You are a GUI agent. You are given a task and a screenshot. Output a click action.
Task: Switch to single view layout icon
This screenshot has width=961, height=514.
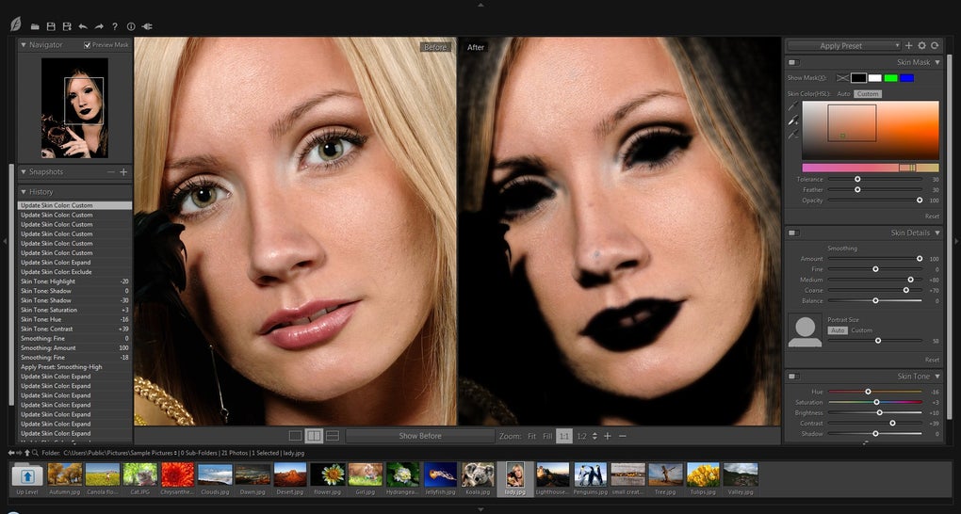[x=296, y=436]
